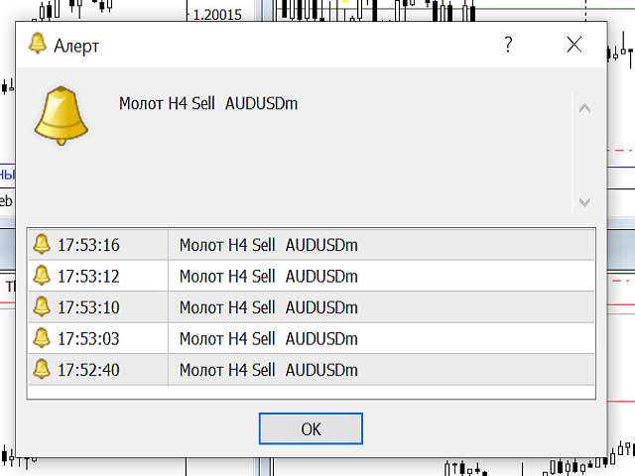Click bell icon of the 17:53:16 alert
The height and width of the screenshot is (476, 635).
pos(42,244)
